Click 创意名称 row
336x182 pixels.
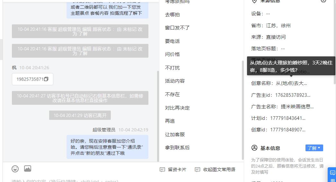pyautogui.click(x=279, y=83)
